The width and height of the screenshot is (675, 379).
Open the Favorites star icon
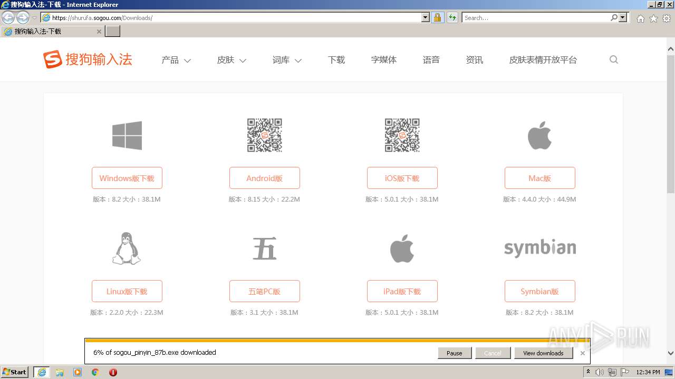(x=653, y=18)
